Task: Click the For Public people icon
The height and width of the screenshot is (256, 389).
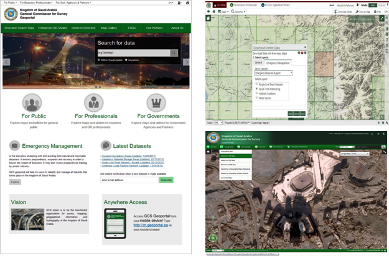Action: [32, 103]
